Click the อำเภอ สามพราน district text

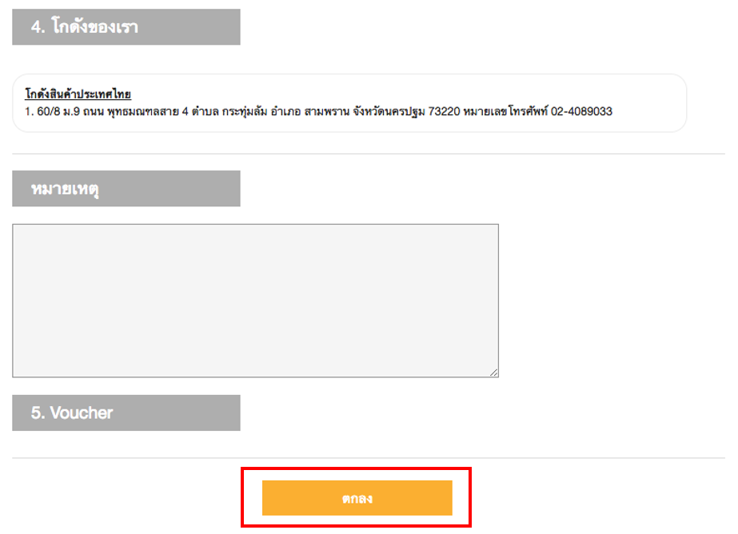[x=309, y=111]
